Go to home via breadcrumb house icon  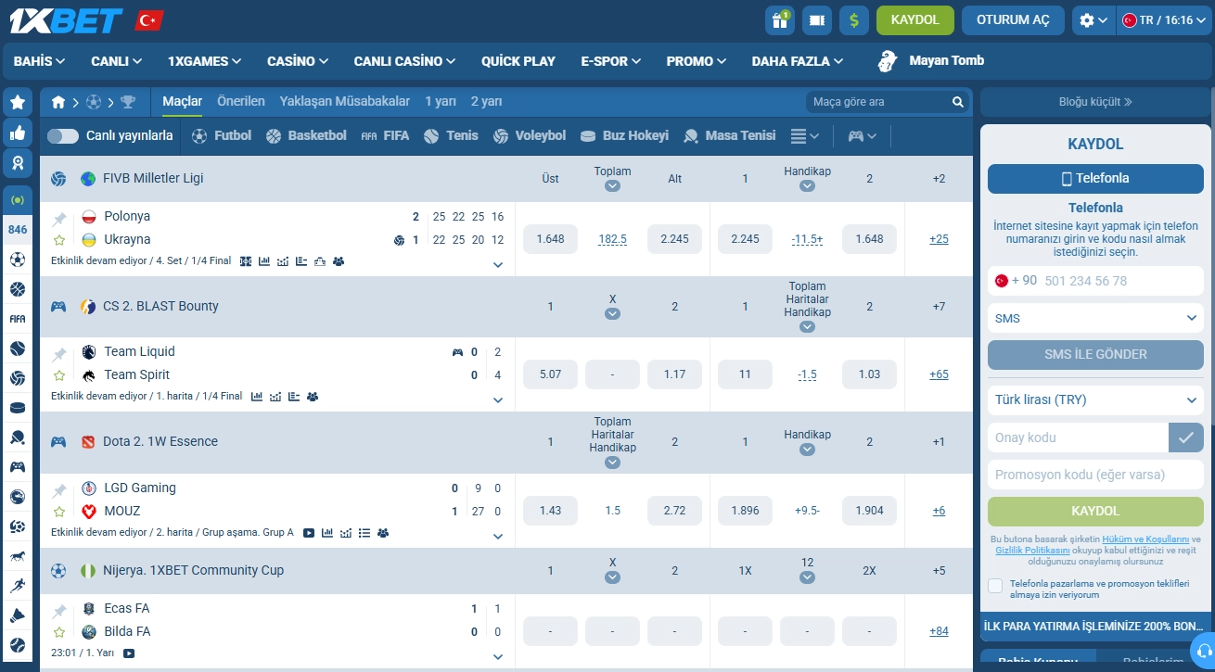(58, 102)
